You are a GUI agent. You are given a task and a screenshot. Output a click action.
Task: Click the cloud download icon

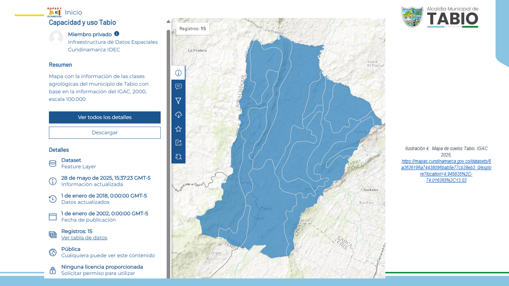point(178,115)
